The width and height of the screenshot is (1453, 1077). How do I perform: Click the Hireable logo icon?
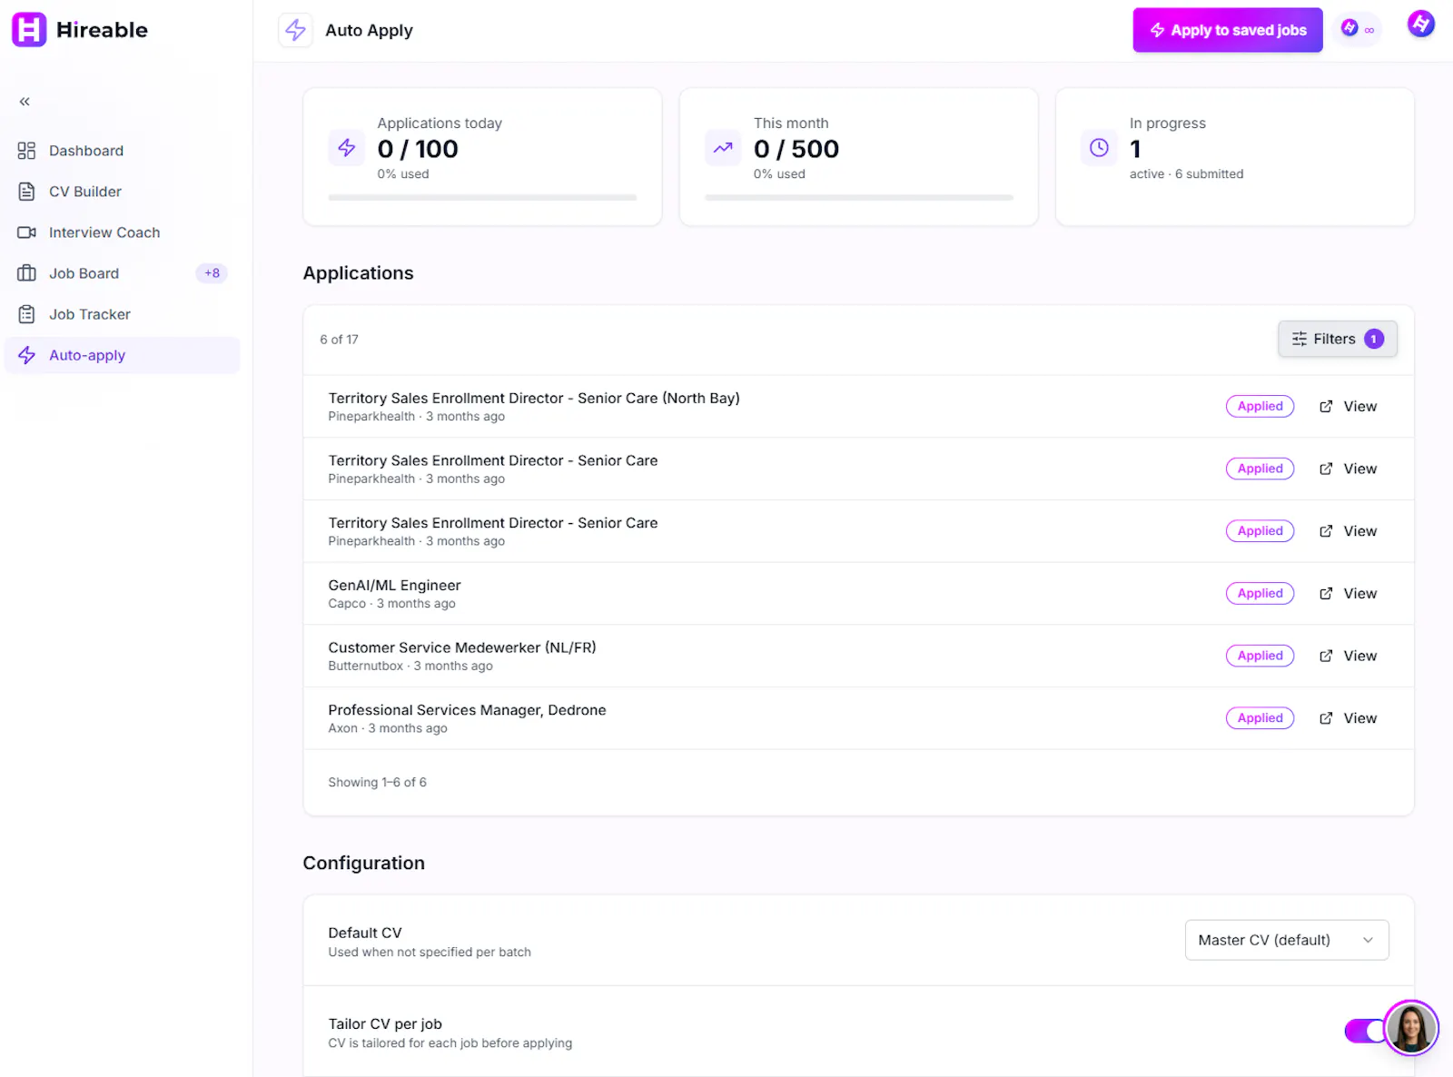(x=29, y=30)
